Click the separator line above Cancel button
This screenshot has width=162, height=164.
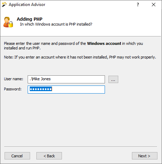pos(80,146)
